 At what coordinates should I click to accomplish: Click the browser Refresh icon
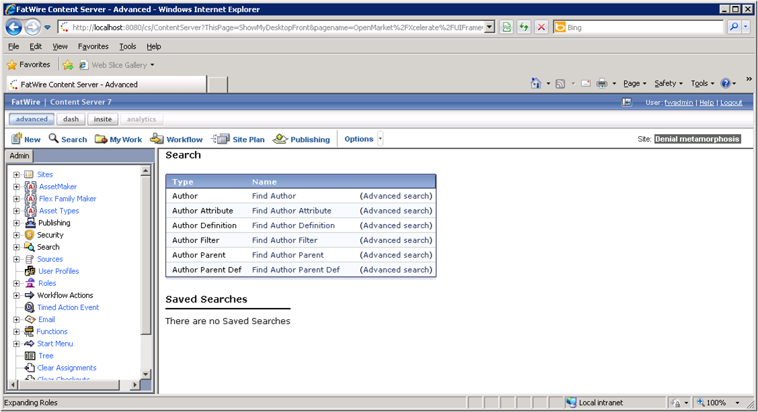coord(524,28)
